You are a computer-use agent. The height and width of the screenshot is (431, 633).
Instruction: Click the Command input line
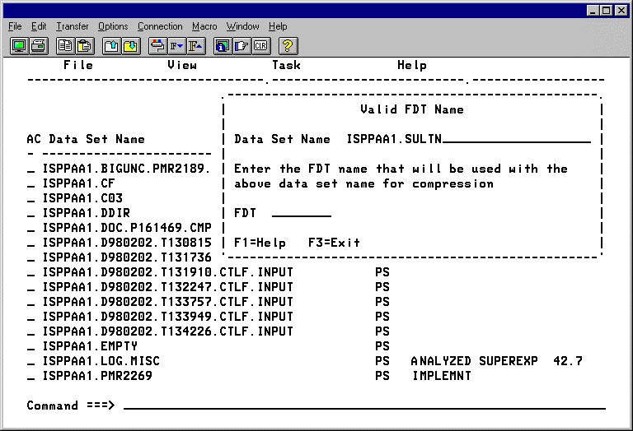(x=363, y=406)
